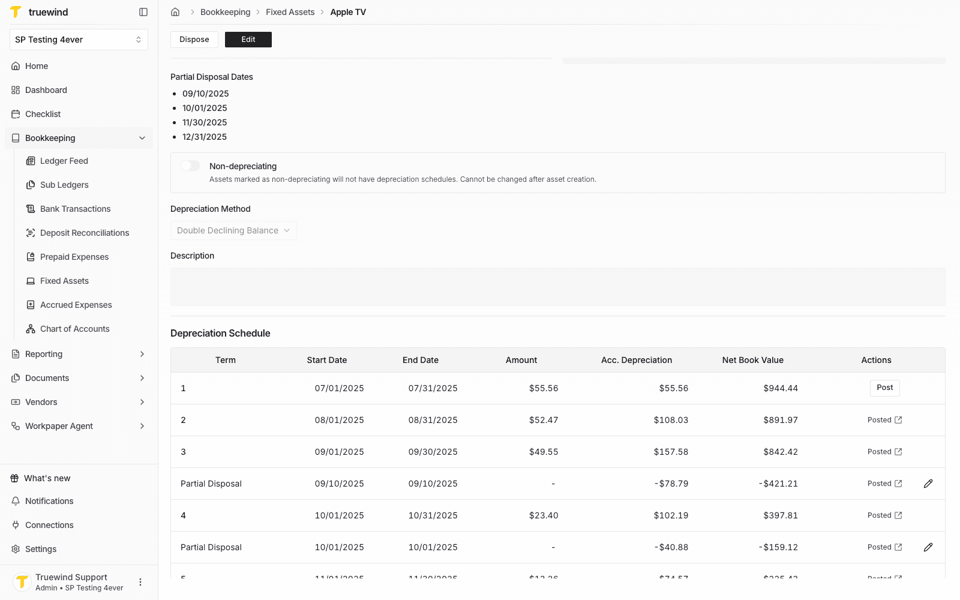This screenshot has height=600, width=960.
Task: Expand the Vendors section chevron
Action: tap(142, 402)
